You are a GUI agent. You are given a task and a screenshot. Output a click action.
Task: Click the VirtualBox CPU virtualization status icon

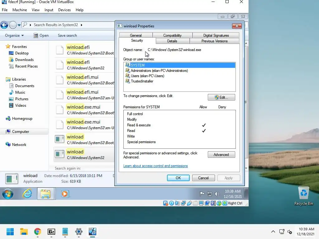pos(213,203)
